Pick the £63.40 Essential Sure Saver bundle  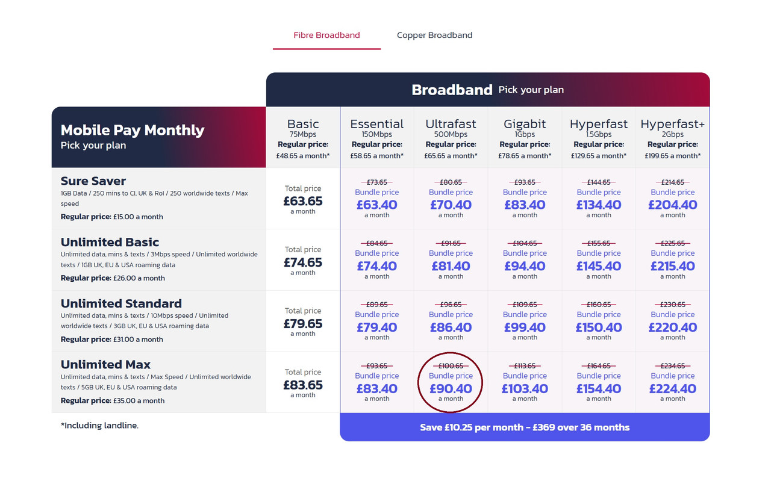coord(376,205)
